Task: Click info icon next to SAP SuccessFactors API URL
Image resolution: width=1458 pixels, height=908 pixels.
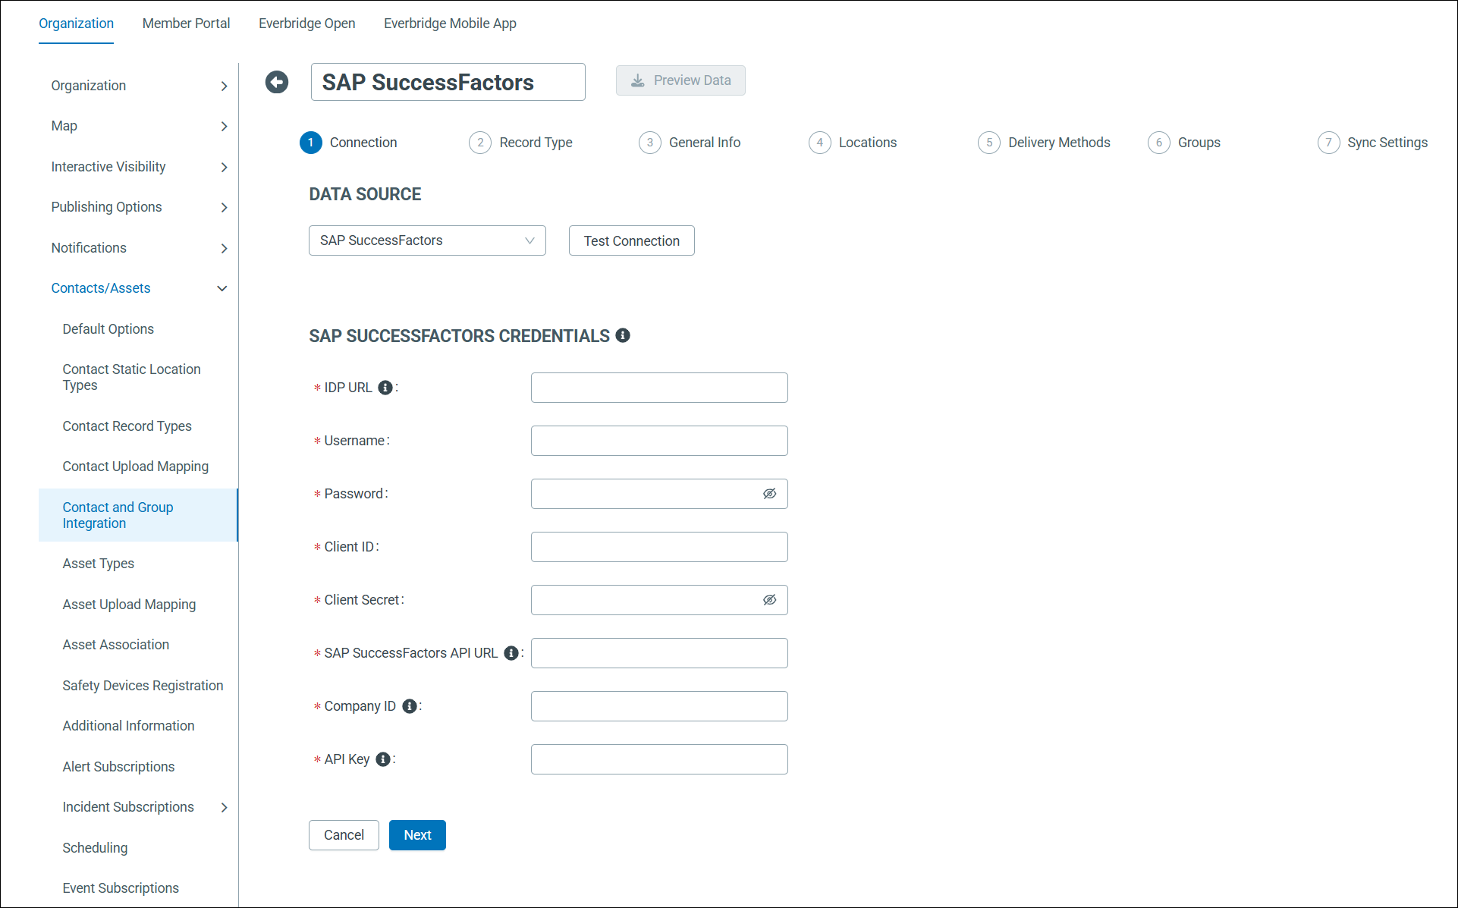Action: pyautogui.click(x=511, y=653)
